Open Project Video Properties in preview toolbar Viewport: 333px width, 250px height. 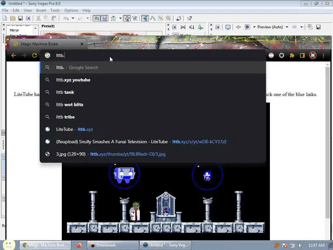pos(218,27)
